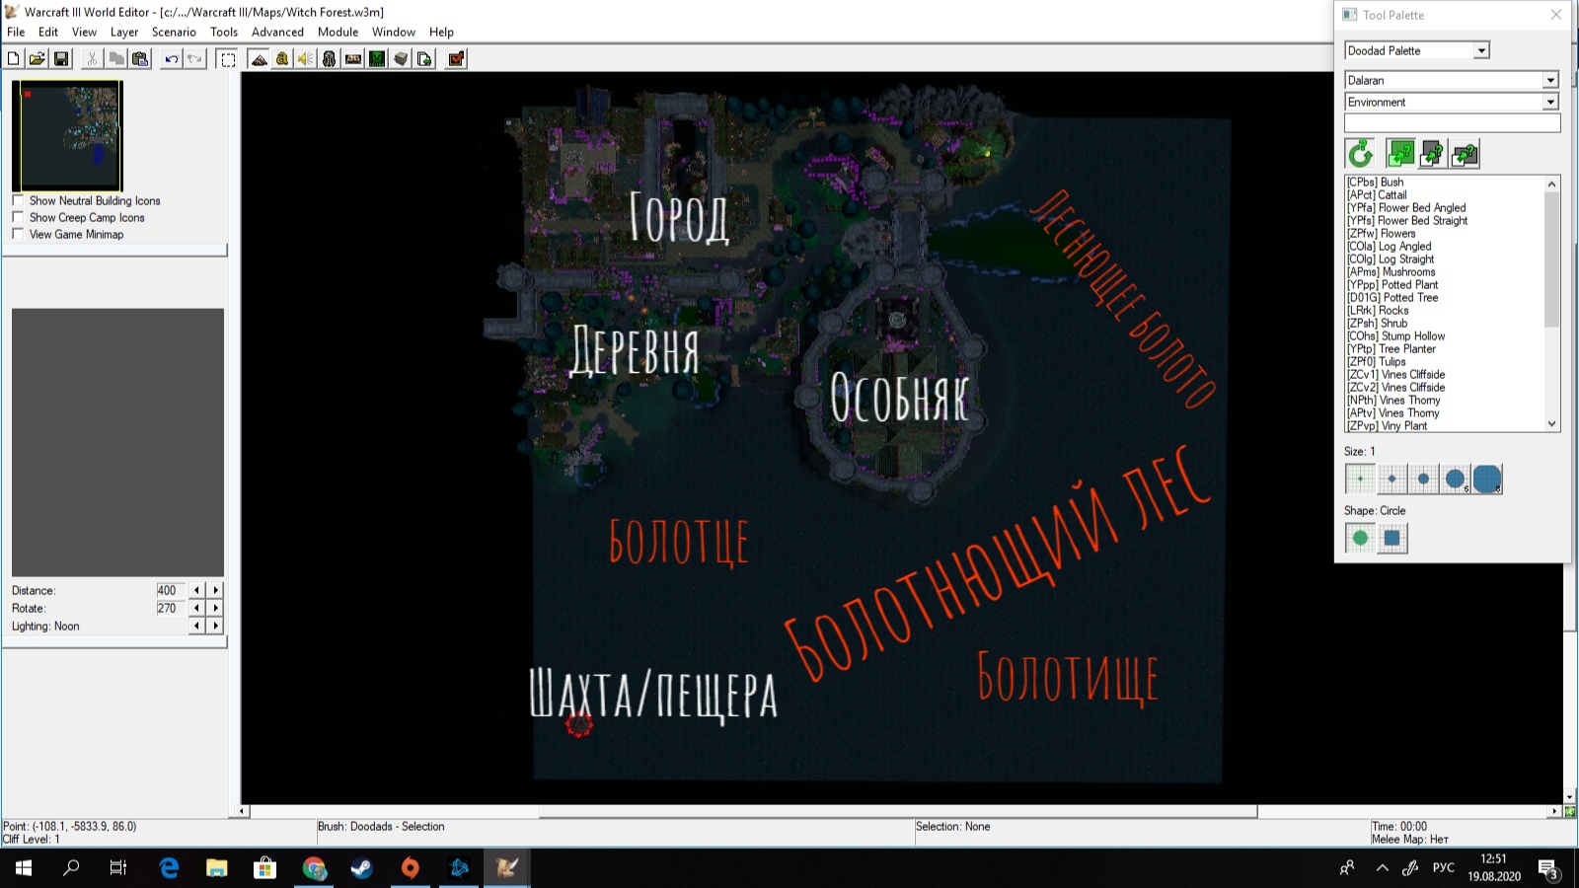Click the open map folder icon
1579x888 pixels.
[x=37, y=59]
